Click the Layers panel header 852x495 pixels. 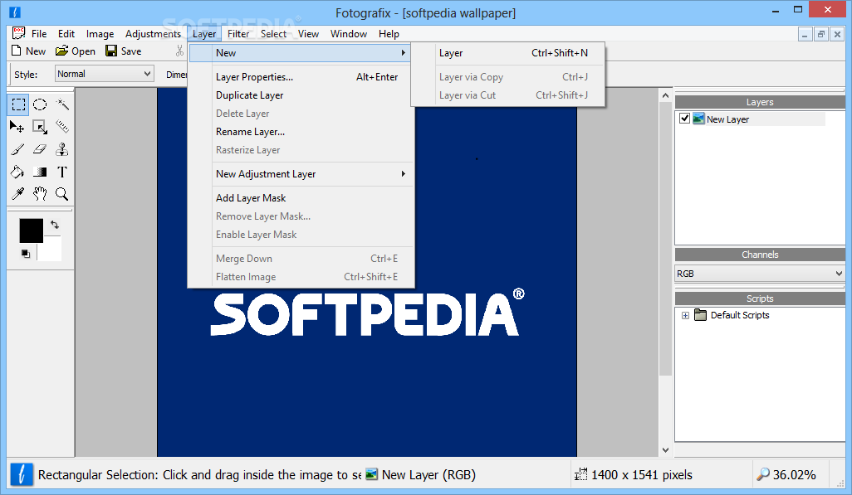click(760, 102)
